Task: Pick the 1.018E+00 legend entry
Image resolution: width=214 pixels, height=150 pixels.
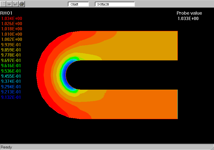Action: (12, 29)
